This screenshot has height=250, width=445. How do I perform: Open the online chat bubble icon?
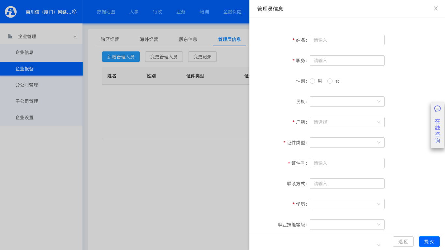tap(438, 109)
